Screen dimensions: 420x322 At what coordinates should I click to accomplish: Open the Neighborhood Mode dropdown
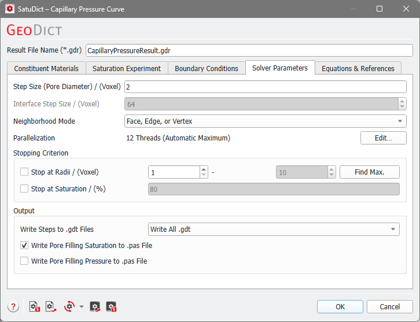[x=265, y=121]
